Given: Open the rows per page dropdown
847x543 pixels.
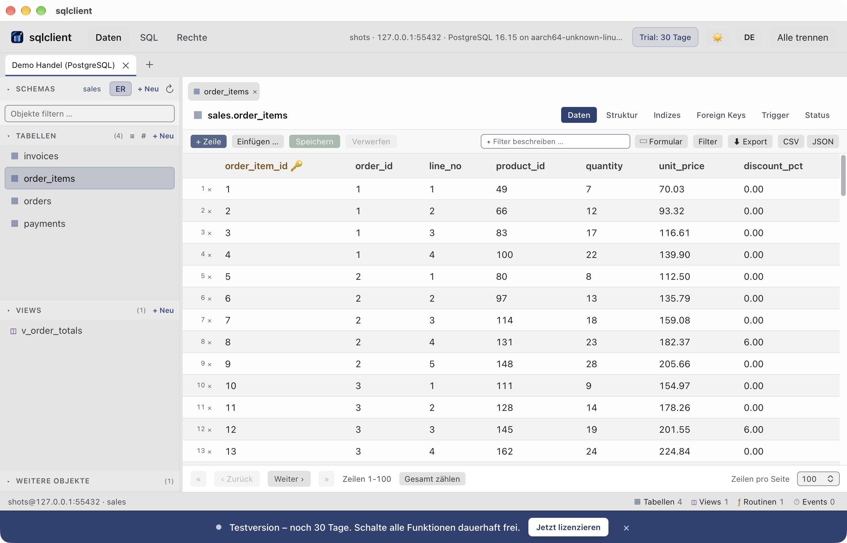Looking at the screenshot, I should [x=818, y=479].
